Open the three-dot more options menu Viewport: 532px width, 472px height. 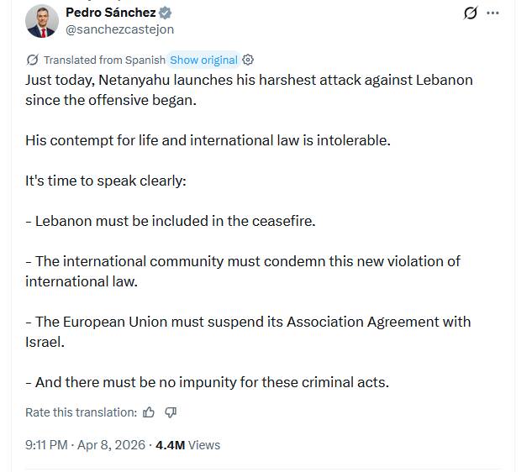pos(492,13)
